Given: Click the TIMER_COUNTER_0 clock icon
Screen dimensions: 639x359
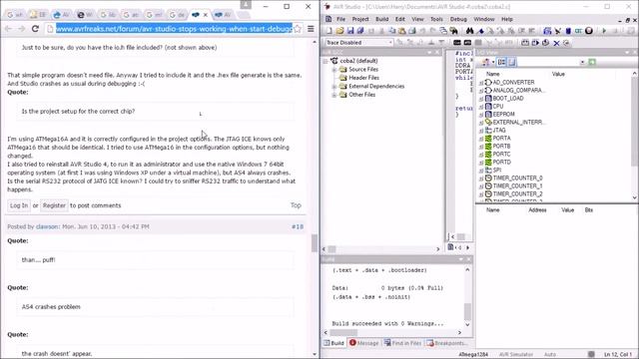Looking at the screenshot, I should tap(488, 178).
